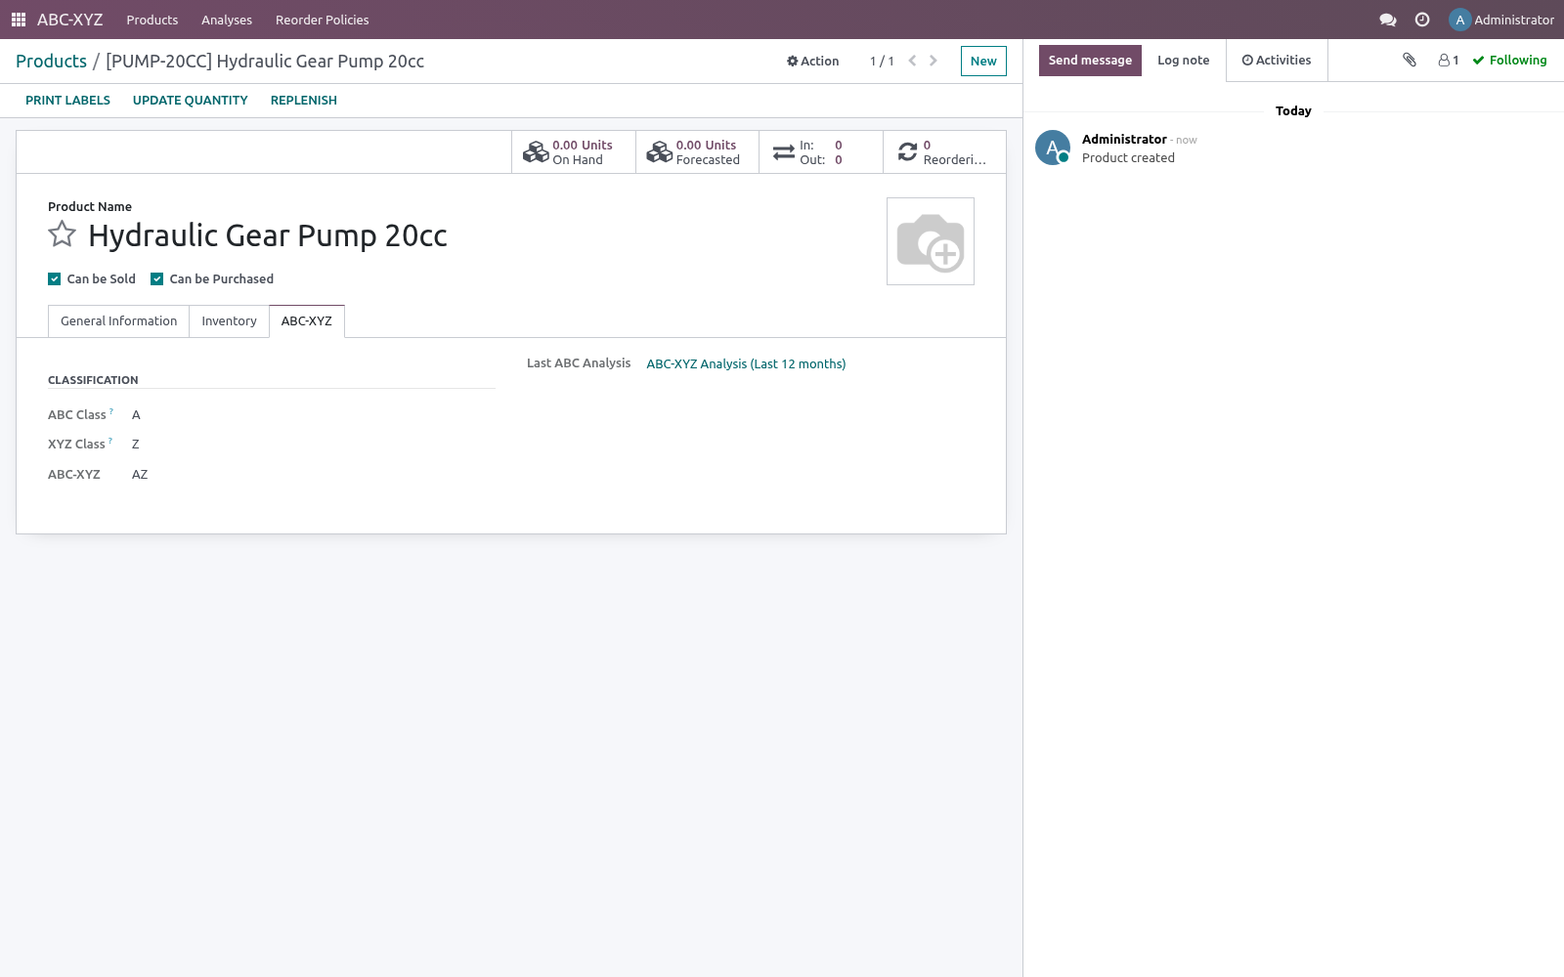Image resolution: width=1564 pixels, height=977 pixels.
Task: Open the Reordering rules stat button
Action: (944, 152)
